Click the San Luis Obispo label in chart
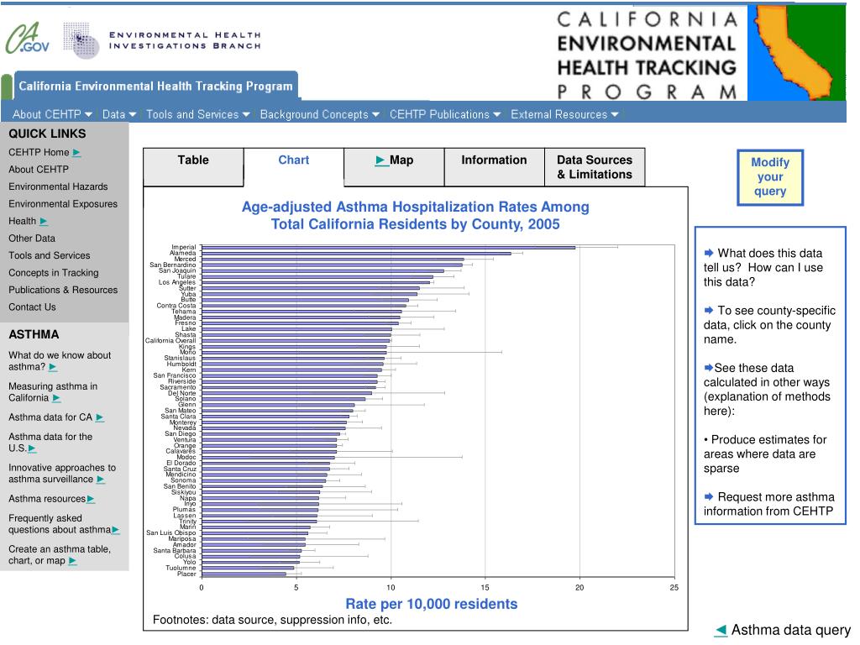This screenshot has height=645, width=860. tap(171, 533)
